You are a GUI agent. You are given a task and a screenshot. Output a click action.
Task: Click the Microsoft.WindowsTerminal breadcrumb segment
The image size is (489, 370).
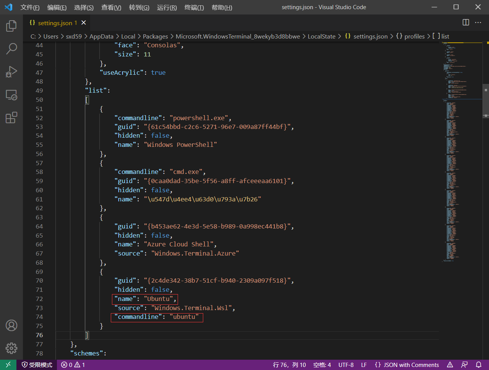point(238,36)
